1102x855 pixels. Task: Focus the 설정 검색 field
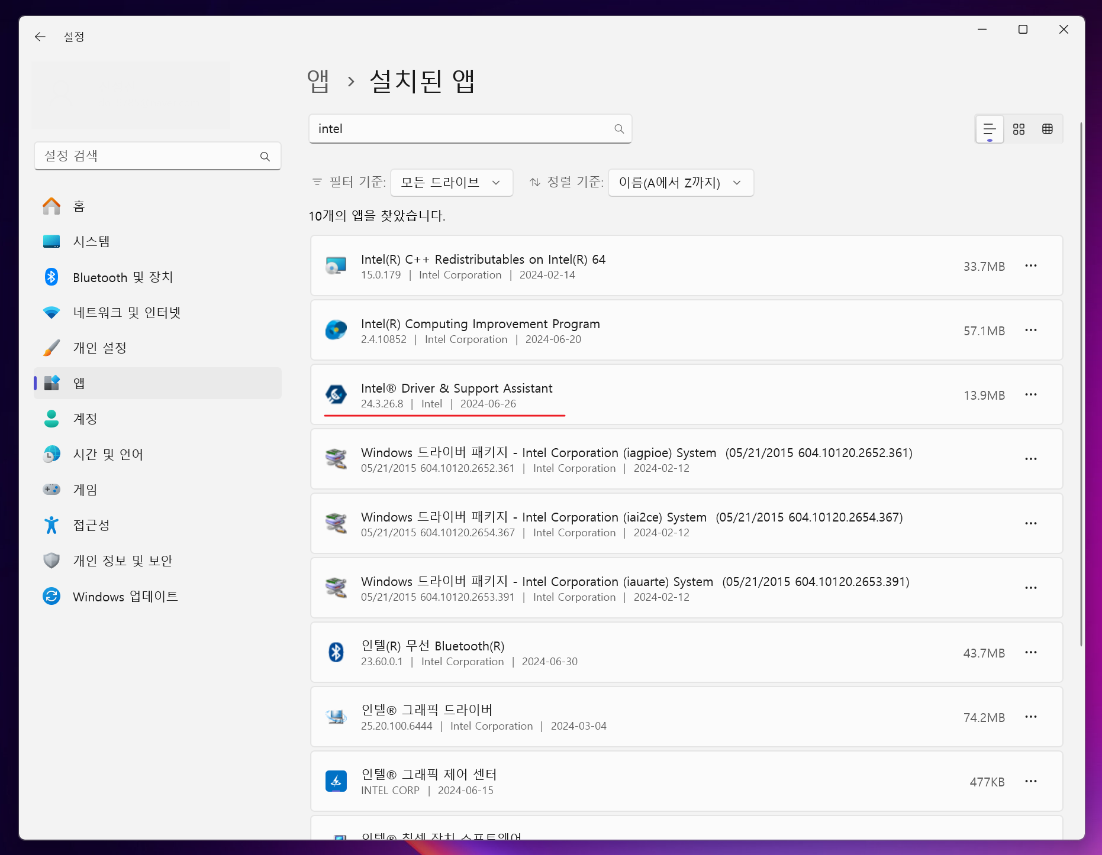click(157, 156)
